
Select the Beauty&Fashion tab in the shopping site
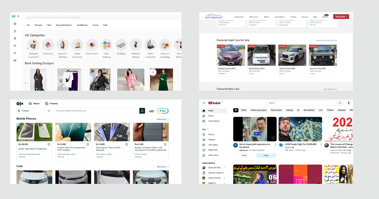64,25
